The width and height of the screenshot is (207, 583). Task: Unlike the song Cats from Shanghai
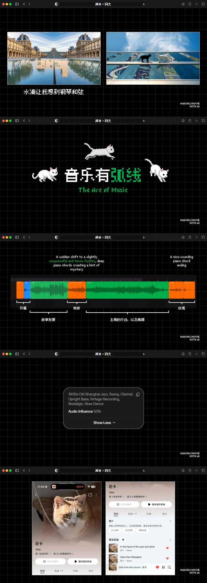click(167, 558)
